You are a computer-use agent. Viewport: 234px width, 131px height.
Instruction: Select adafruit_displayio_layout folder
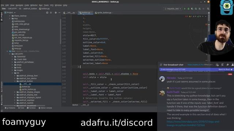click(x=30, y=98)
